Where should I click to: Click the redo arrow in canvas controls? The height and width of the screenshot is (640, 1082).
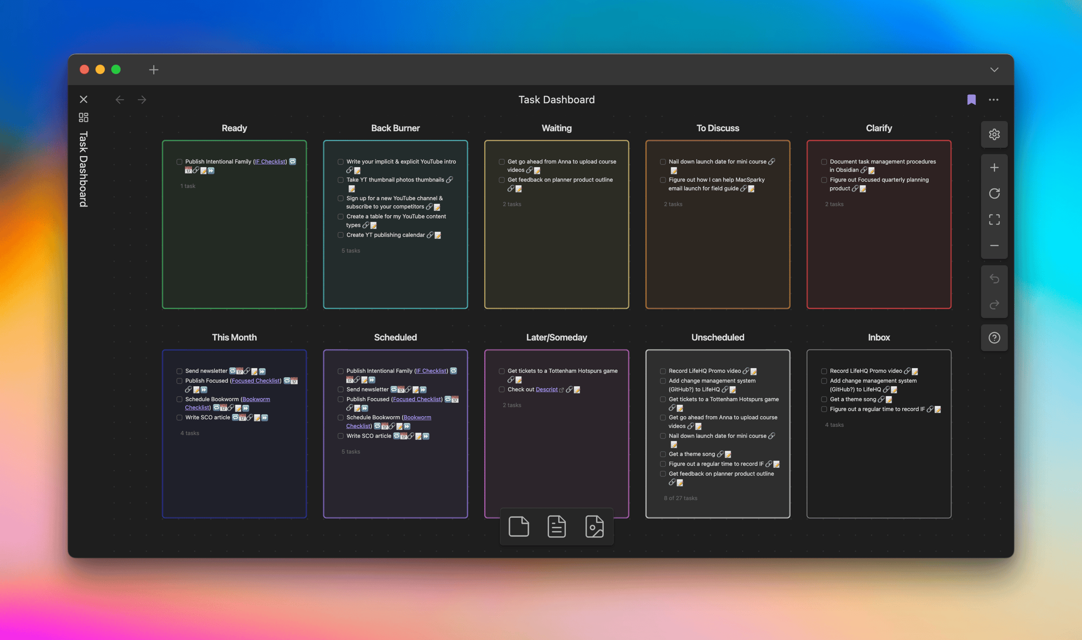tap(994, 305)
